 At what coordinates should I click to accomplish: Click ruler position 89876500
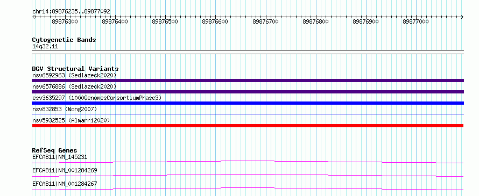pyautogui.click(x=165, y=21)
